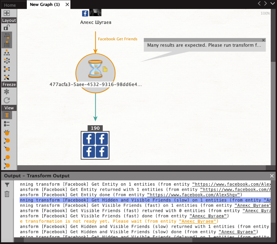Open facebook.com/Alex link in first output line
The width and height of the screenshot is (277, 244).
coord(232,184)
